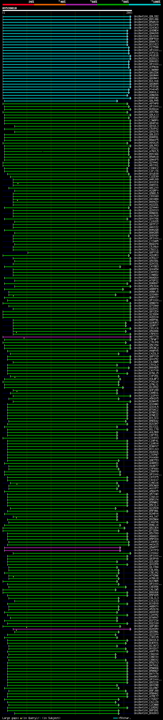This screenshot has height=720, width=163.
Task: Select label UniRef100_A9TAP8
Action: [146, 104]
